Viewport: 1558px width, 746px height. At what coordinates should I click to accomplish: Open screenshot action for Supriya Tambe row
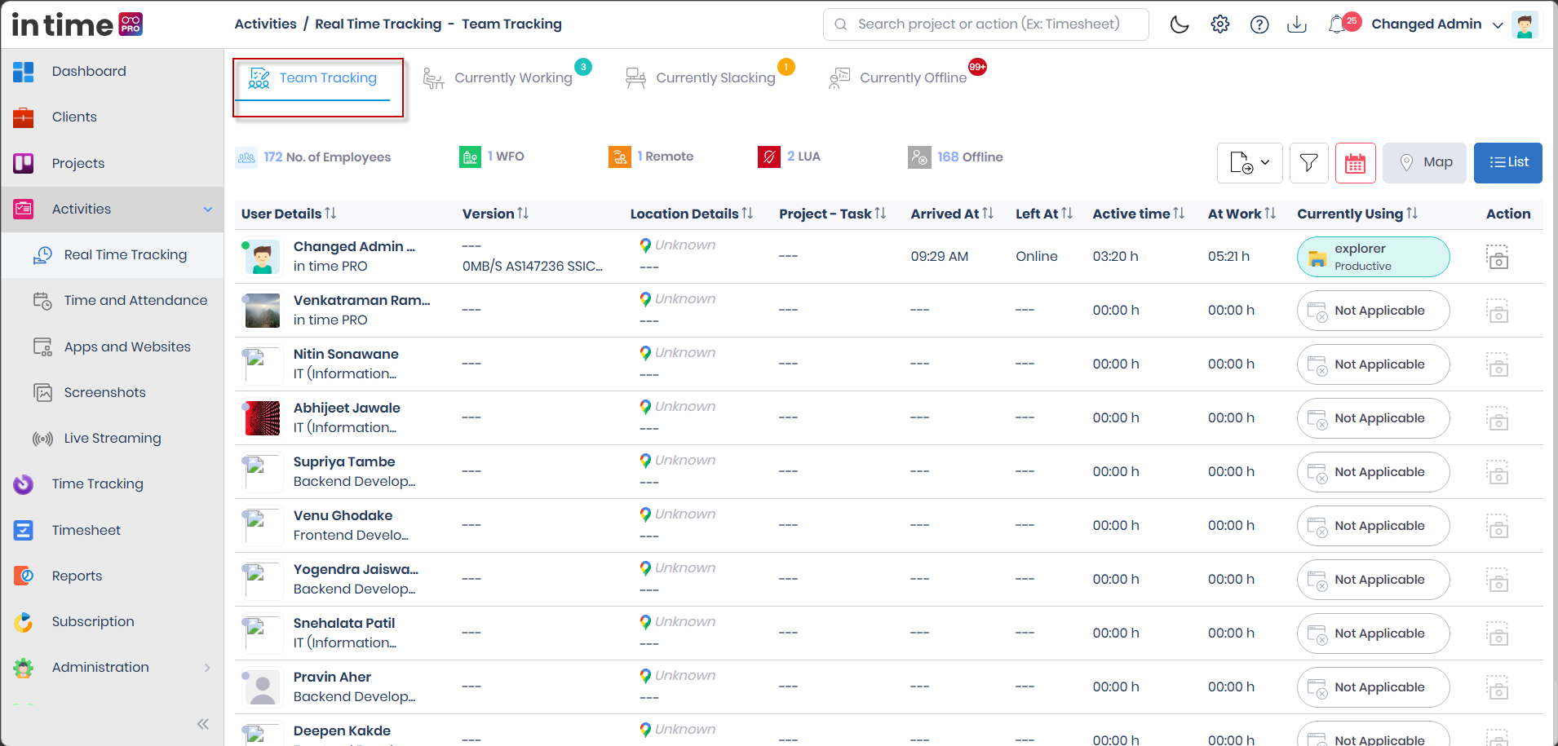tap(1498, 472)
